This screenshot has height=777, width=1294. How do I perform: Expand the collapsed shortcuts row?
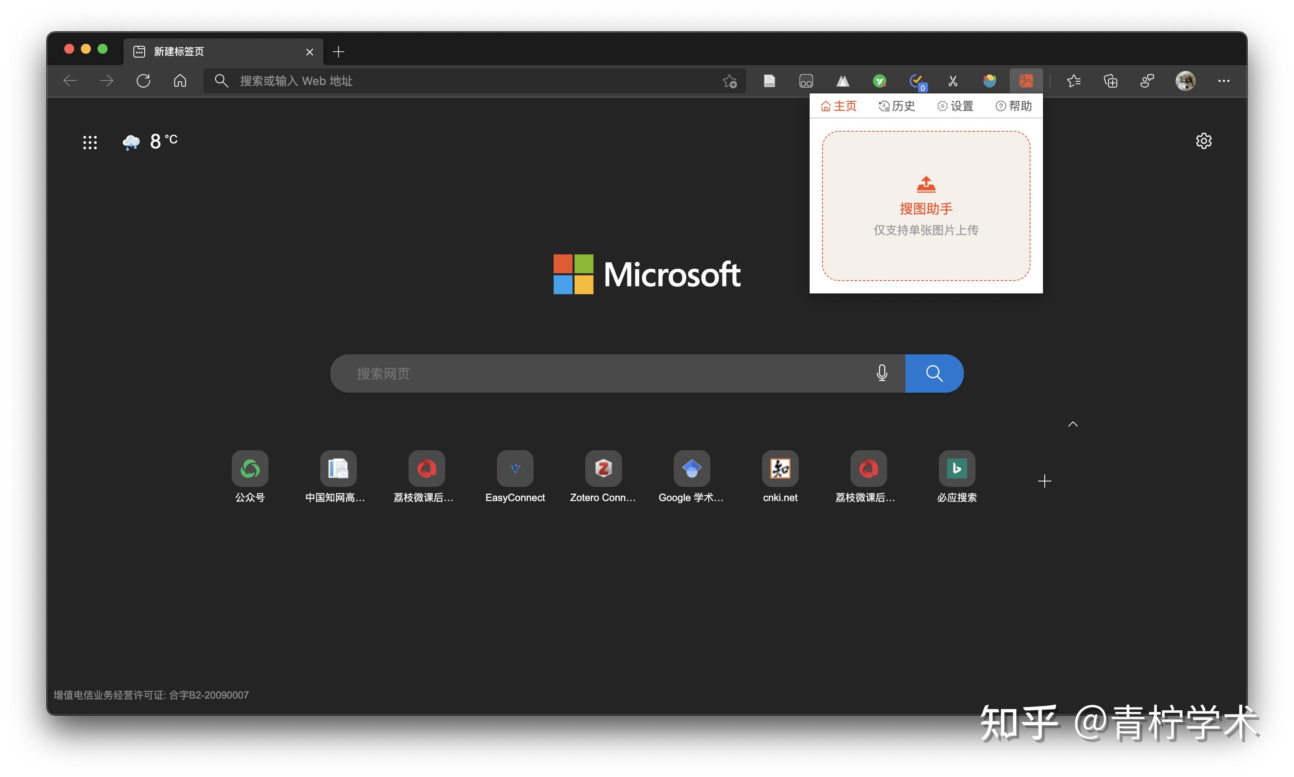[x=1071, y=424]
